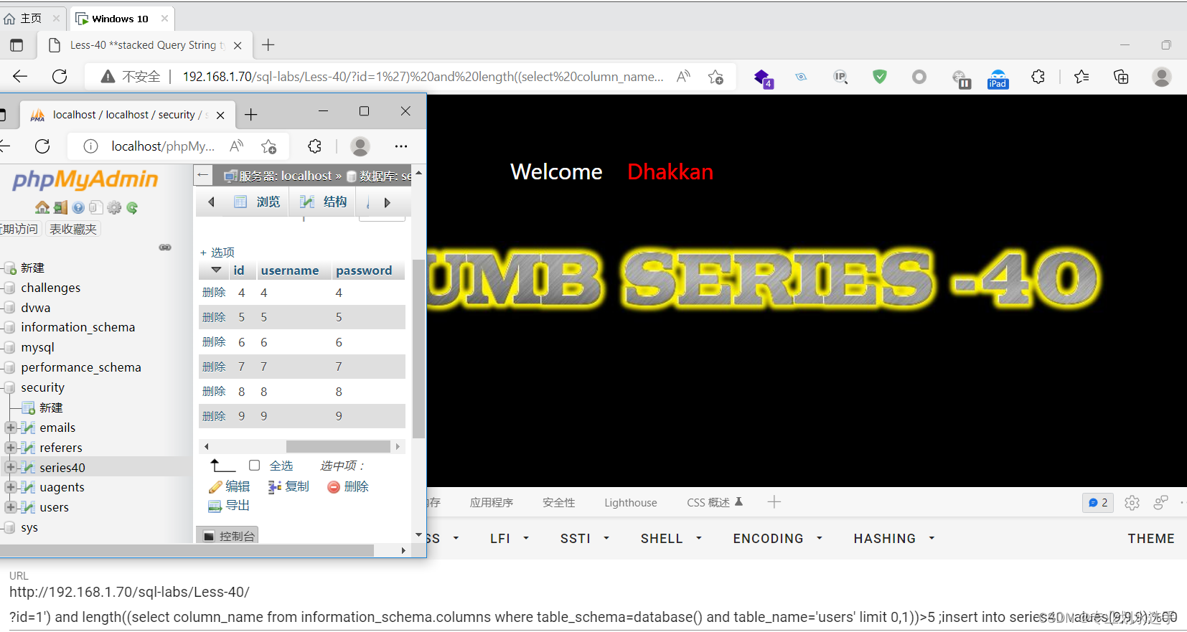Image resolution: width=1187 pixels, height=632 pixels.
Task: Open the 控制台 console panel
Action: click(228, 536)
